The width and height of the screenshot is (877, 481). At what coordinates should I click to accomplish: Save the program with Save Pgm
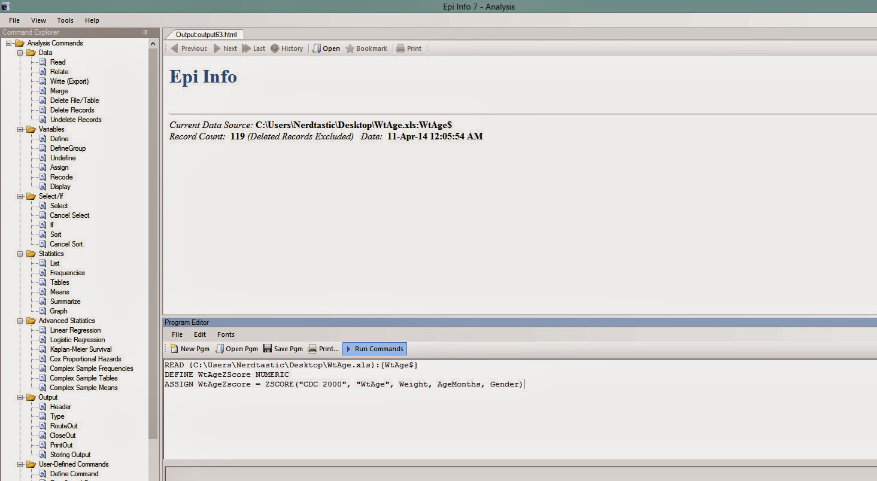tap(283, 349)
